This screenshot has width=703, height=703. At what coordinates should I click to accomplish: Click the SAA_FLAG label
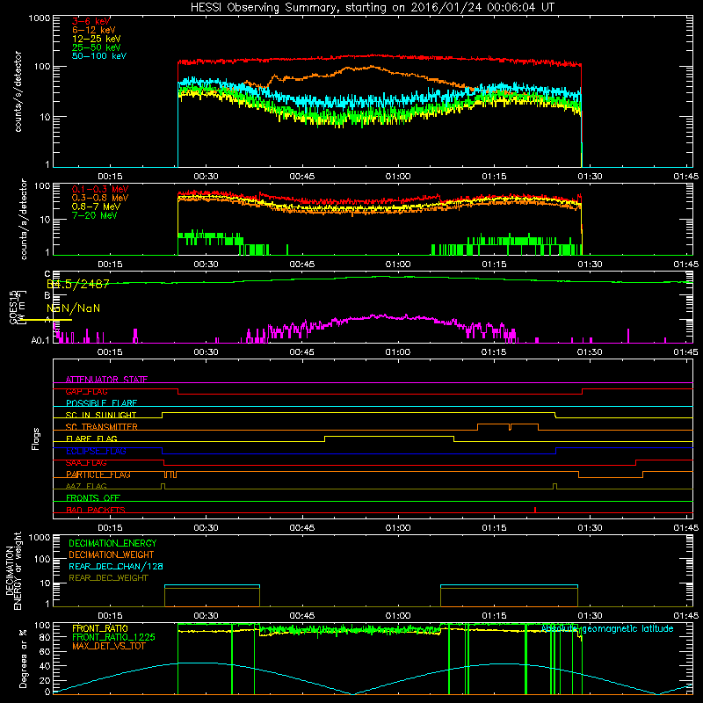click(86, 463)
